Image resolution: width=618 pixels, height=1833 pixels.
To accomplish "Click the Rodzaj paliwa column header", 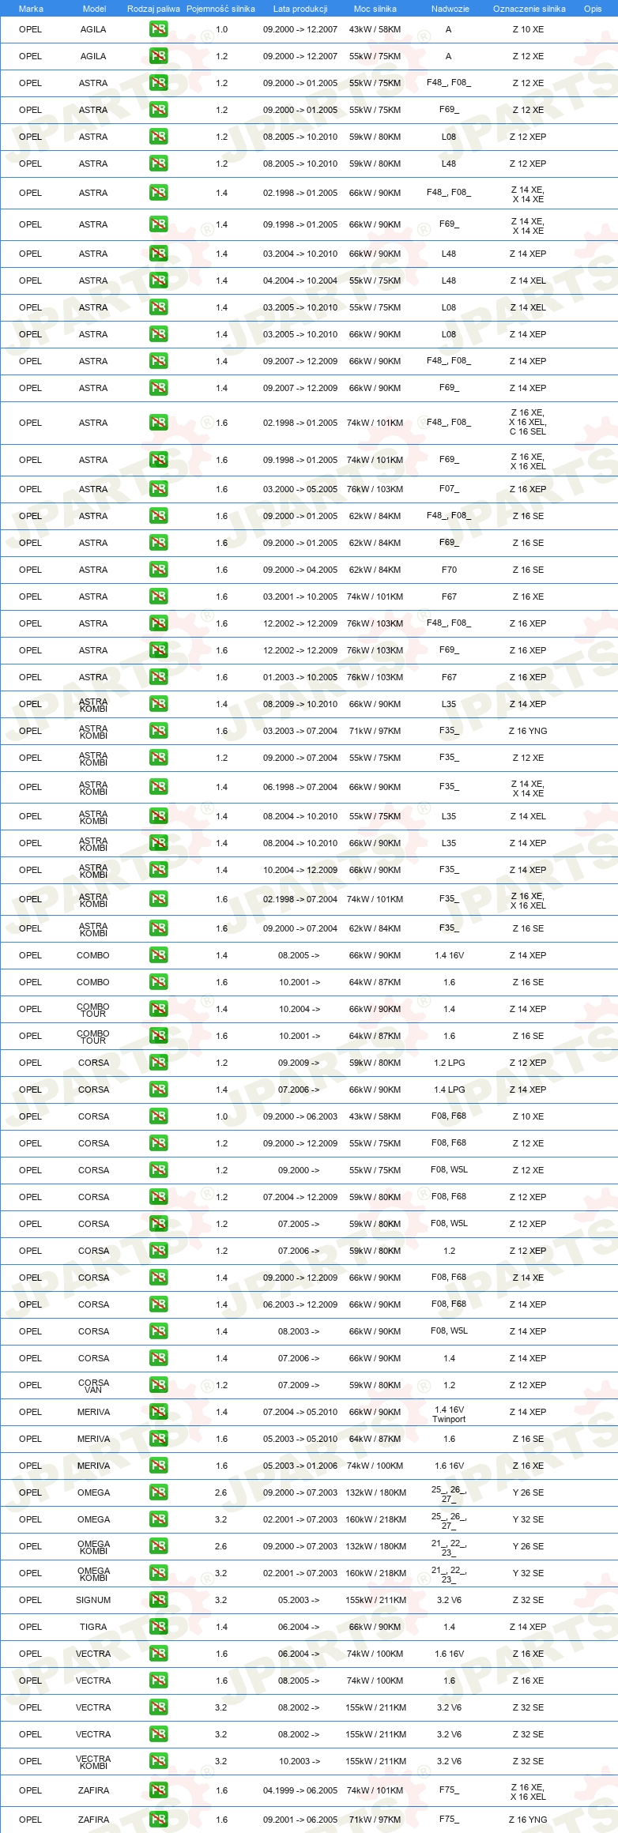I will pos(153,9).
